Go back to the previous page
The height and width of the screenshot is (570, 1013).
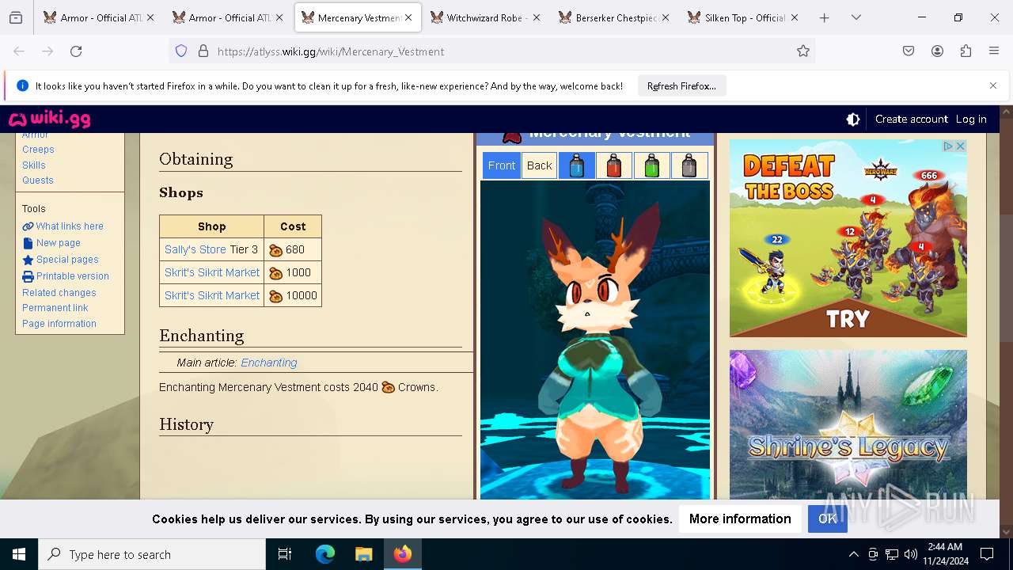pyautogui.click(x=19, y=51)
